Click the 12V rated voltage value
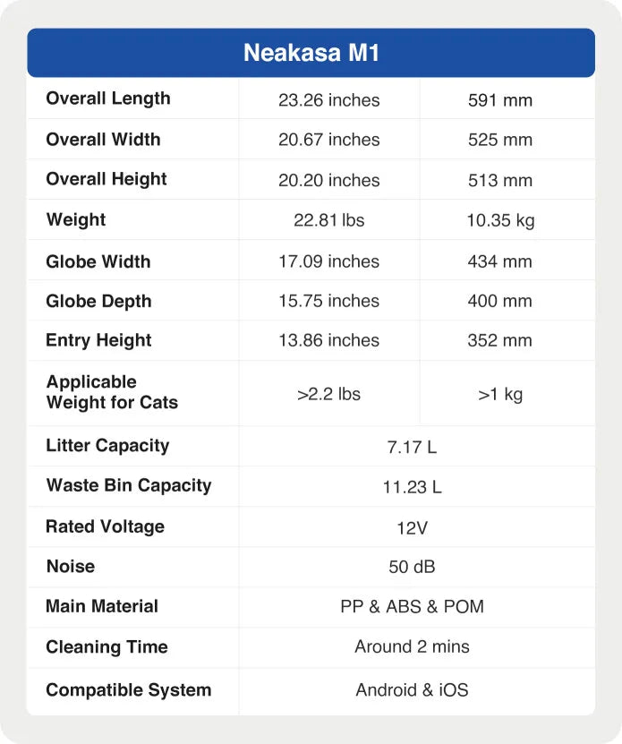Screen dimensions: 622x744 point(412,527)
